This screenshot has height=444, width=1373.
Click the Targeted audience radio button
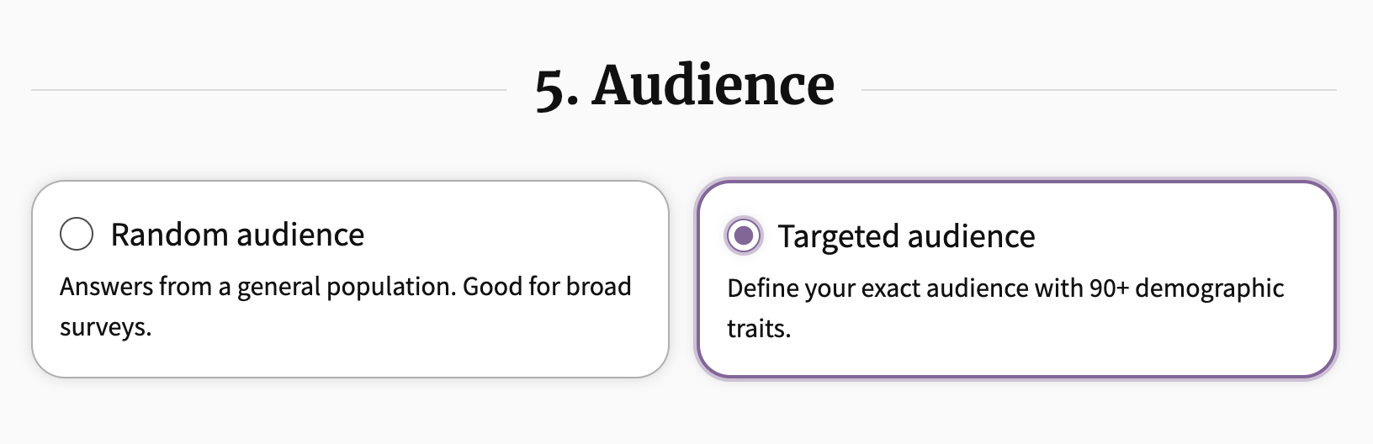pos(744,235)
